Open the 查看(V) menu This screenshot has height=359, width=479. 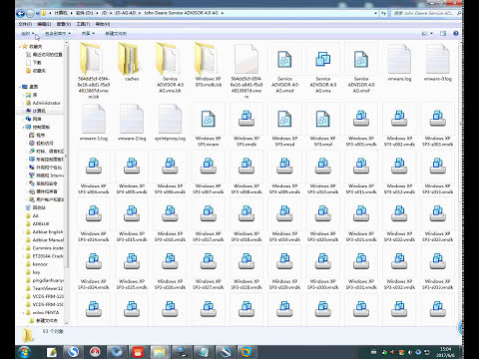click(x=63, y=24)
